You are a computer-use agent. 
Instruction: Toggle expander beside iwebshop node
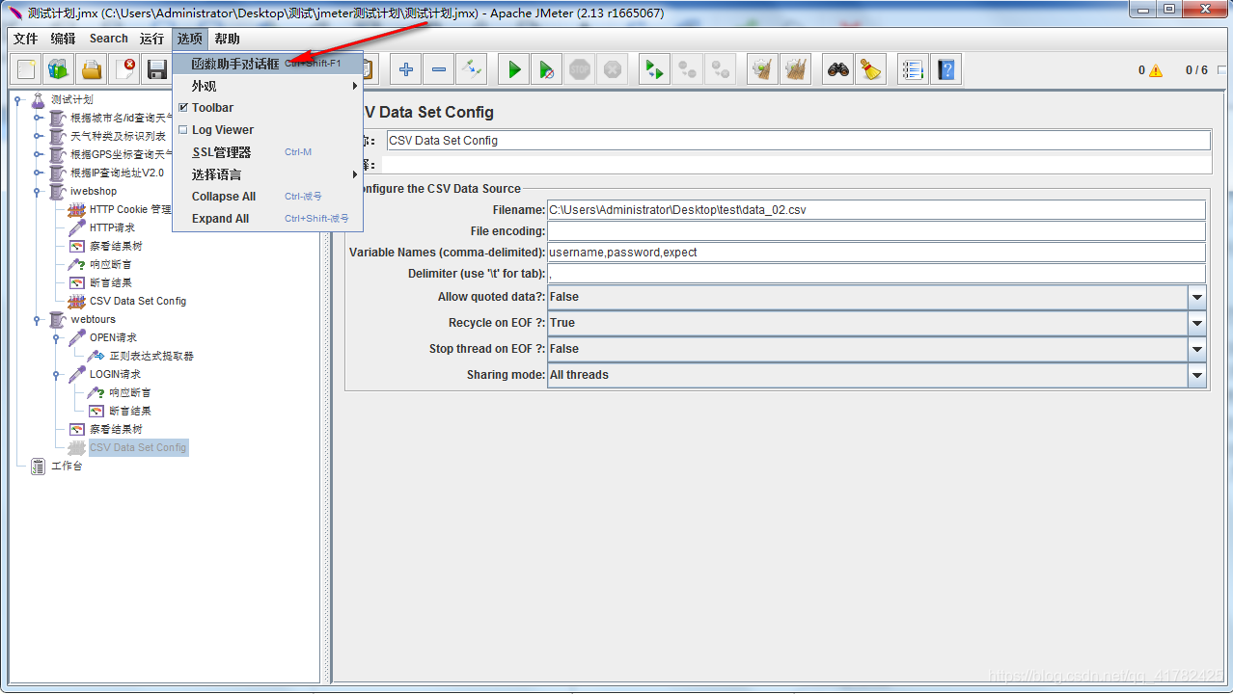click(38, 191)
